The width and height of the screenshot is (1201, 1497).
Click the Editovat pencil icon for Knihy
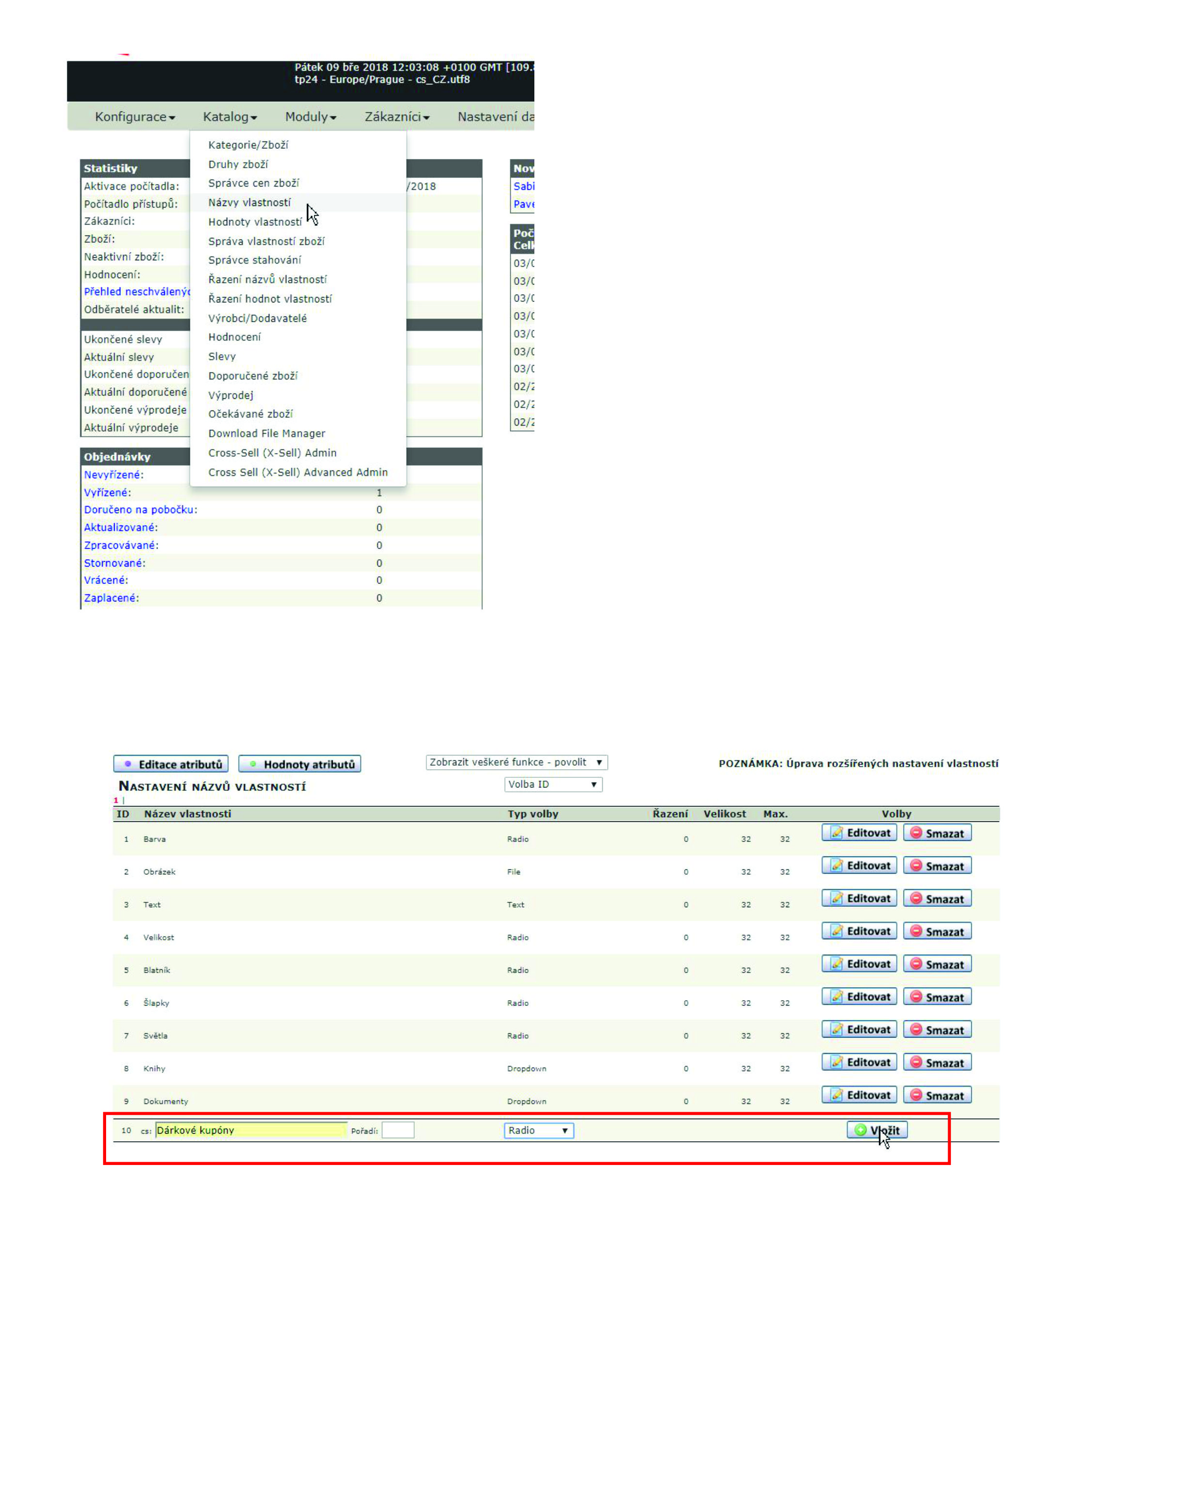pos(837,1062)
